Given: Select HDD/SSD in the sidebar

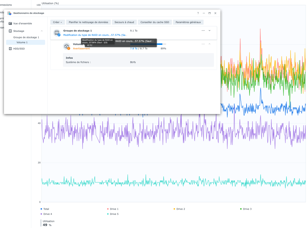Looking at the screenshot, I should (19, 48).
